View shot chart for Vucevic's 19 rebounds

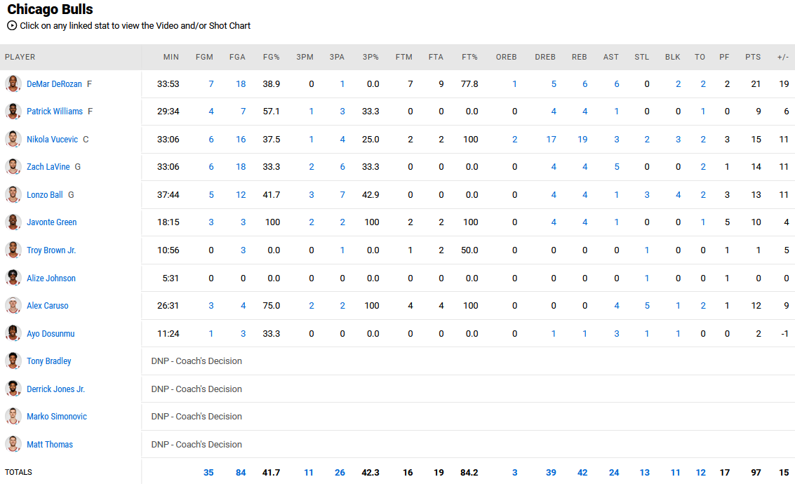point(582,139)
